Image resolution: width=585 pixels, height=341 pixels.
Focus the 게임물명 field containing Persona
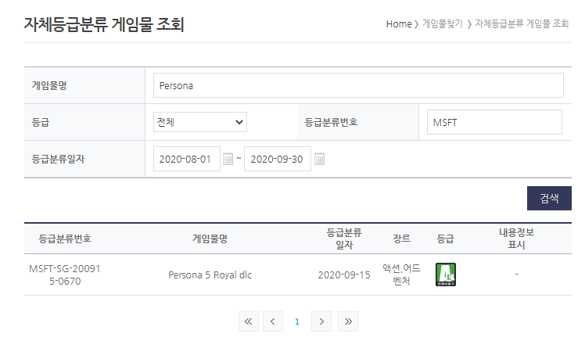tap(358, 85)
